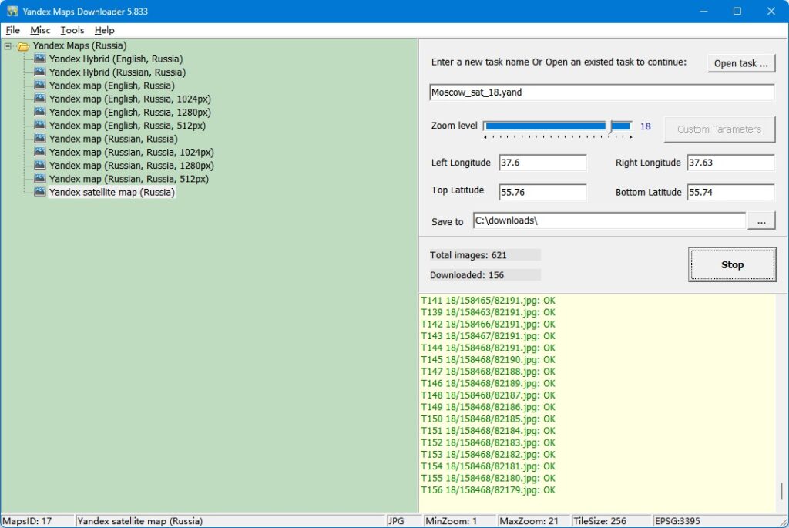Click the Total images: 621 text
The image size is (789, 528).
click(468, 255)
